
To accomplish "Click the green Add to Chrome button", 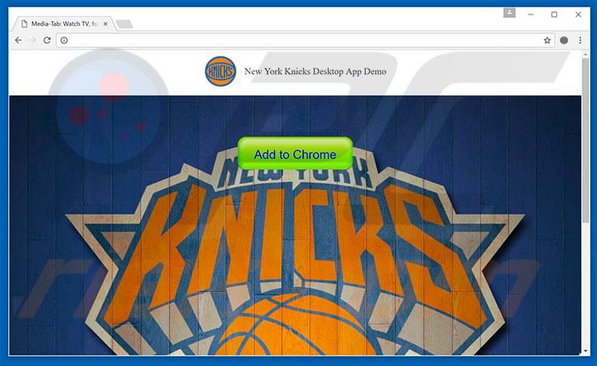I will coord(295,154).
